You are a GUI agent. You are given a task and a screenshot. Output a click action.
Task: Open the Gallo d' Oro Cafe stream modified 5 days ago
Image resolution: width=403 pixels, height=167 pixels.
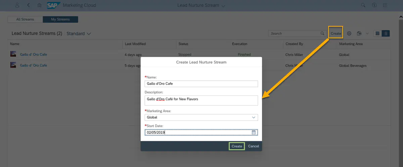pos(34,66)
